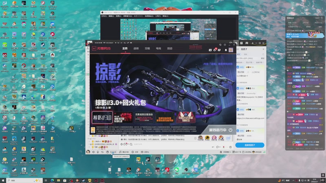Image resolution: width=326 pixels, height=183 pixels.
Task: Open the middle filter dropdown in 找搭子 panel
Action: click(x=250, y=62)
